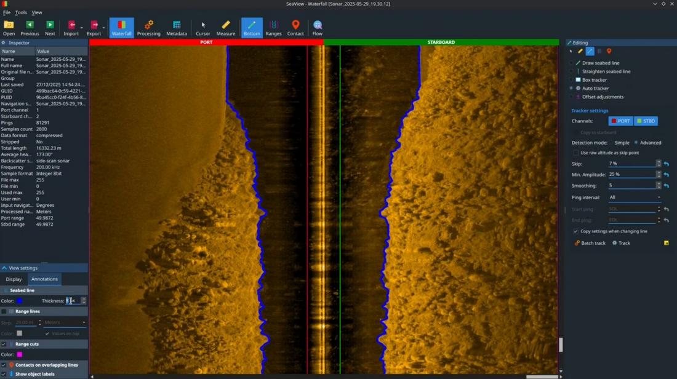
Task: Click the blue Seabed line color swatch
Action: point(20,301)
